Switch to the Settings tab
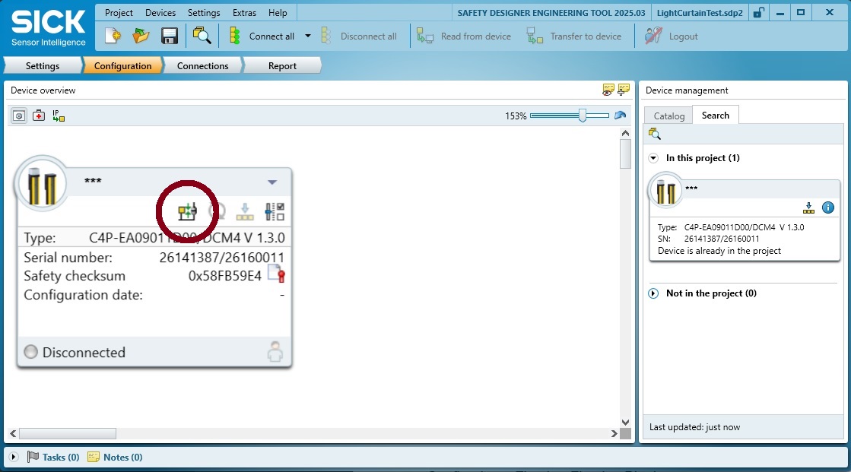The width and height of the screenshot is (851, 472). (43, 65)
